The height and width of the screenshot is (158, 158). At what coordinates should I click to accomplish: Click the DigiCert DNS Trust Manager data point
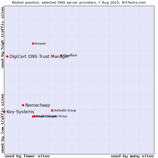pos(7,57)
